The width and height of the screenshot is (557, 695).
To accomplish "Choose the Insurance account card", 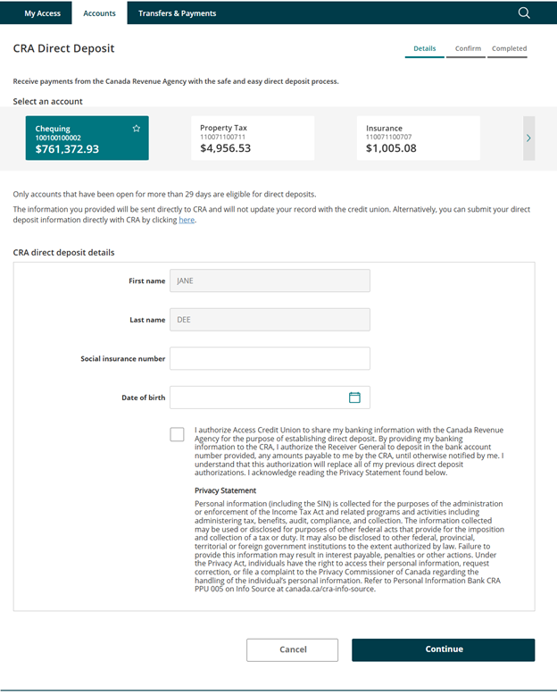I will [x=418, y=138].
